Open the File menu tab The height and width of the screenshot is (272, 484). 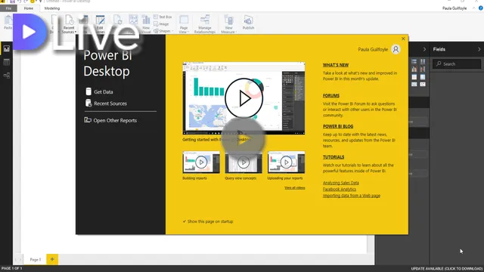[x=8, y=8]
